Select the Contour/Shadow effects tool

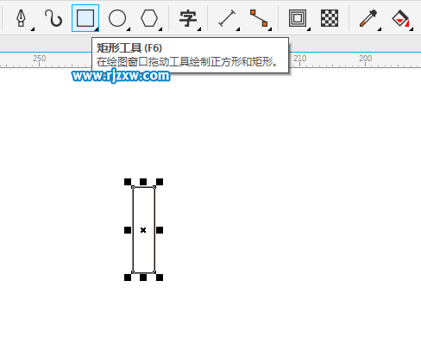(298, 18)
